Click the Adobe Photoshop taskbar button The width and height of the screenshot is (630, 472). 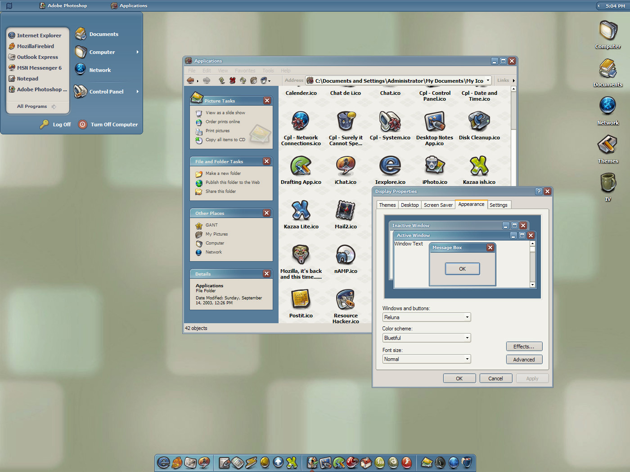pyautogui.click(x=63, y=5)
